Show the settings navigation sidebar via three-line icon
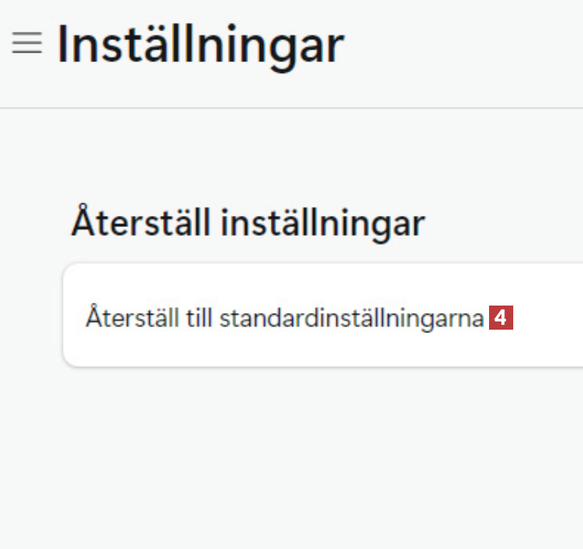The width and height of the screenshot is (583, 549). pyautogui.click(x=27, y=43)
